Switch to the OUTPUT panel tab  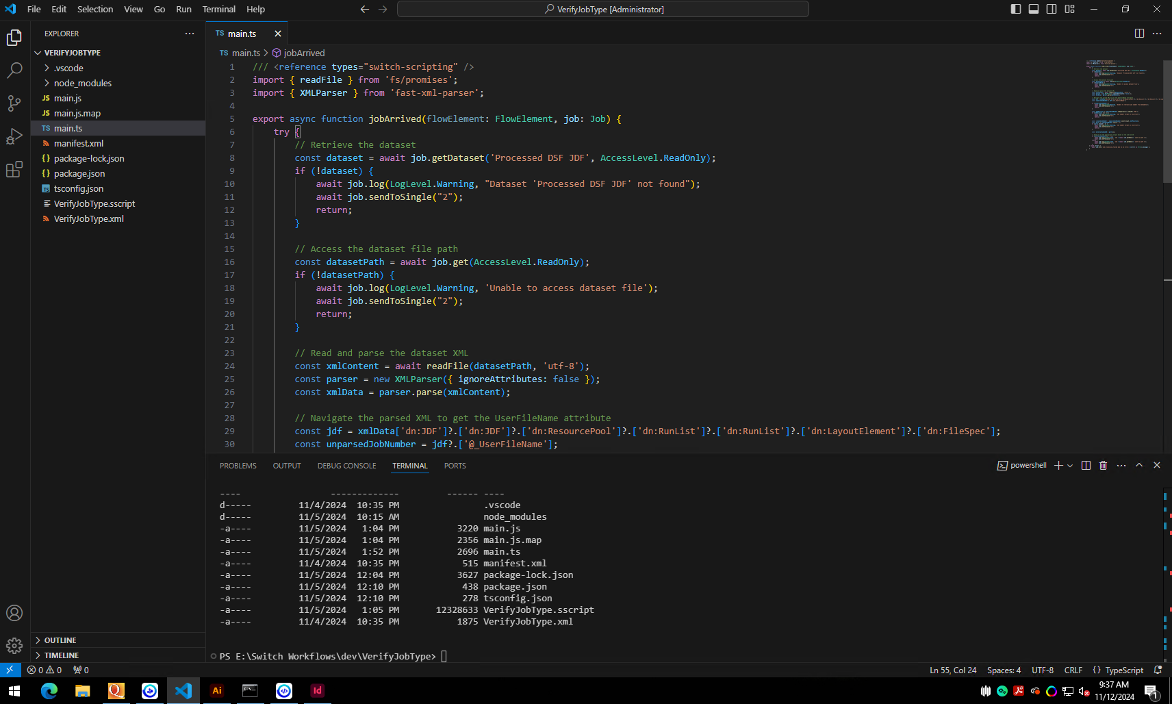click(x=287, y=466)
